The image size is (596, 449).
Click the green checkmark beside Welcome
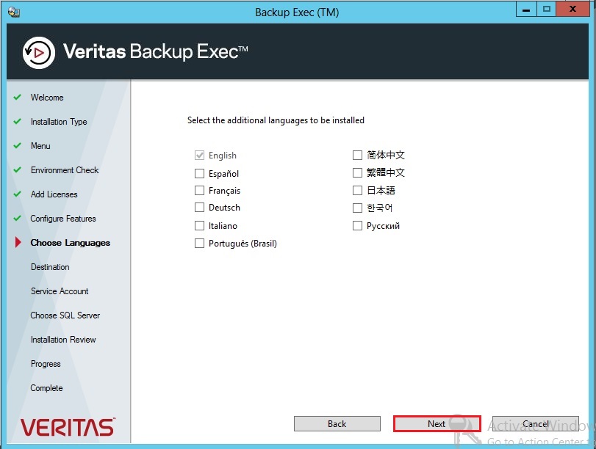(18, 98)
